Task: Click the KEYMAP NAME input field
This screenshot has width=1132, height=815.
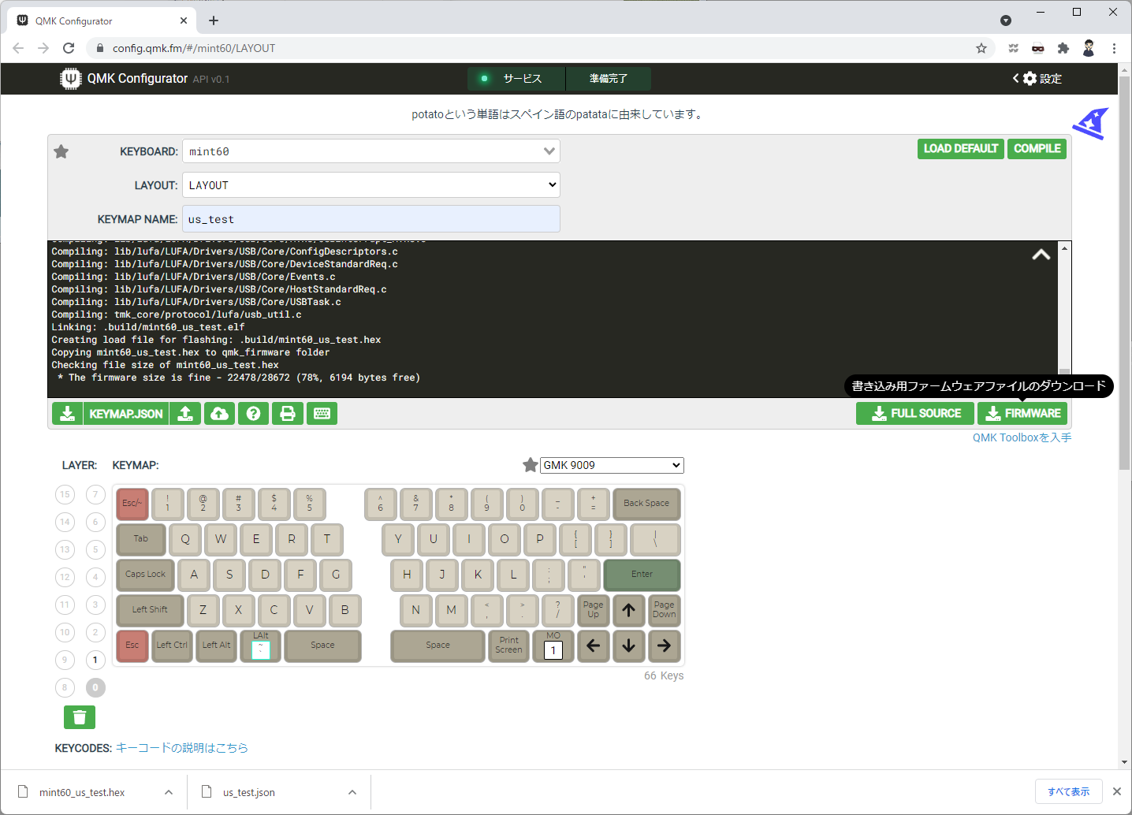Action: point(371,219)
